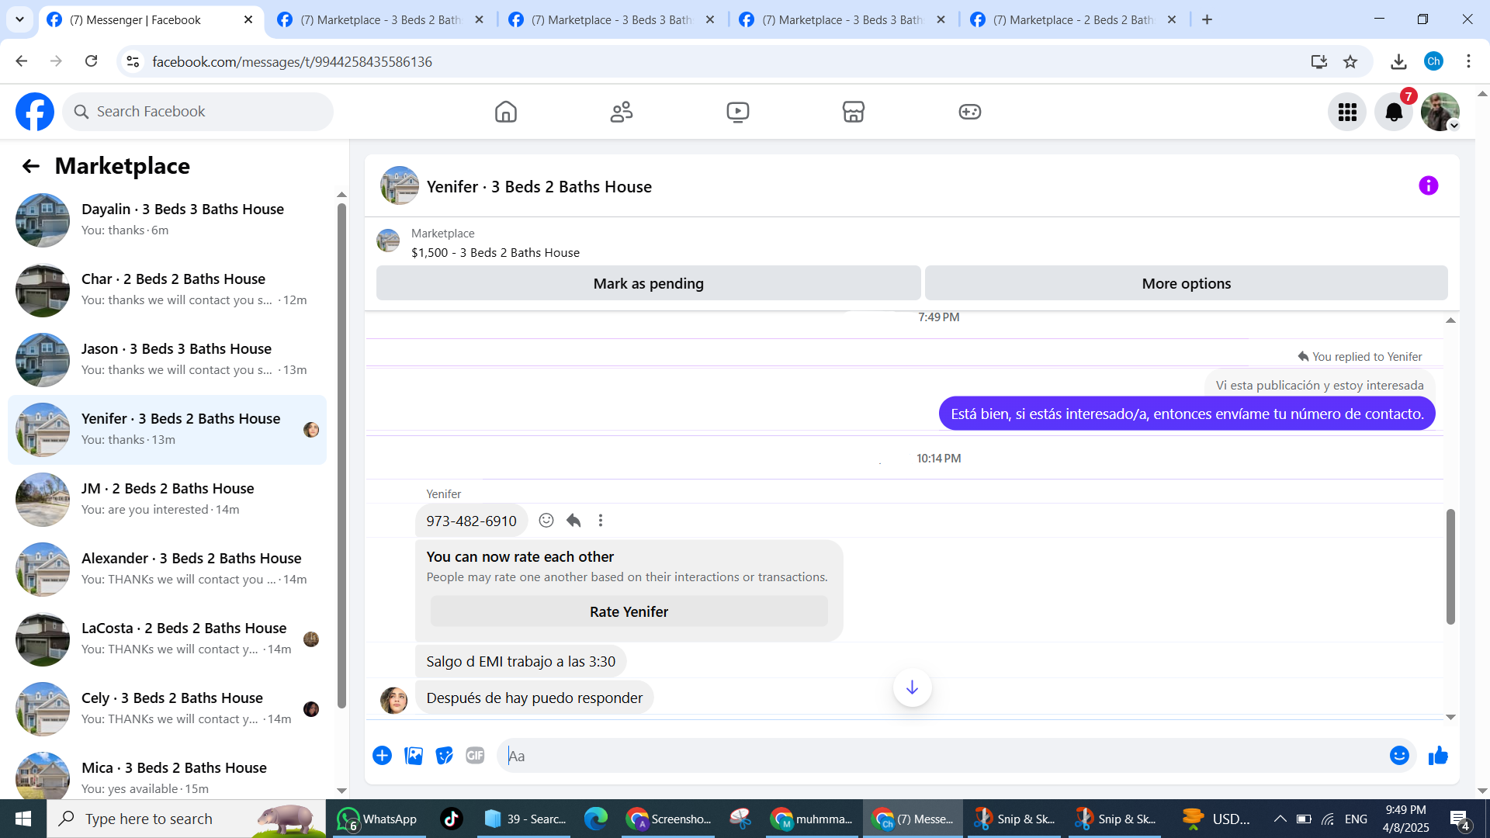Open WhatsApp from the Windows taskbar
This screenshot has height=838, width=1490.
pos(378,819)
